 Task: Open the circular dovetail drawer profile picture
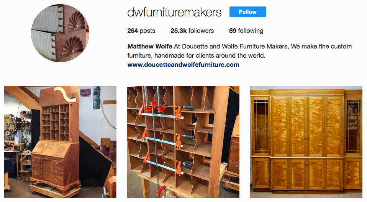[x=60, y=33]
